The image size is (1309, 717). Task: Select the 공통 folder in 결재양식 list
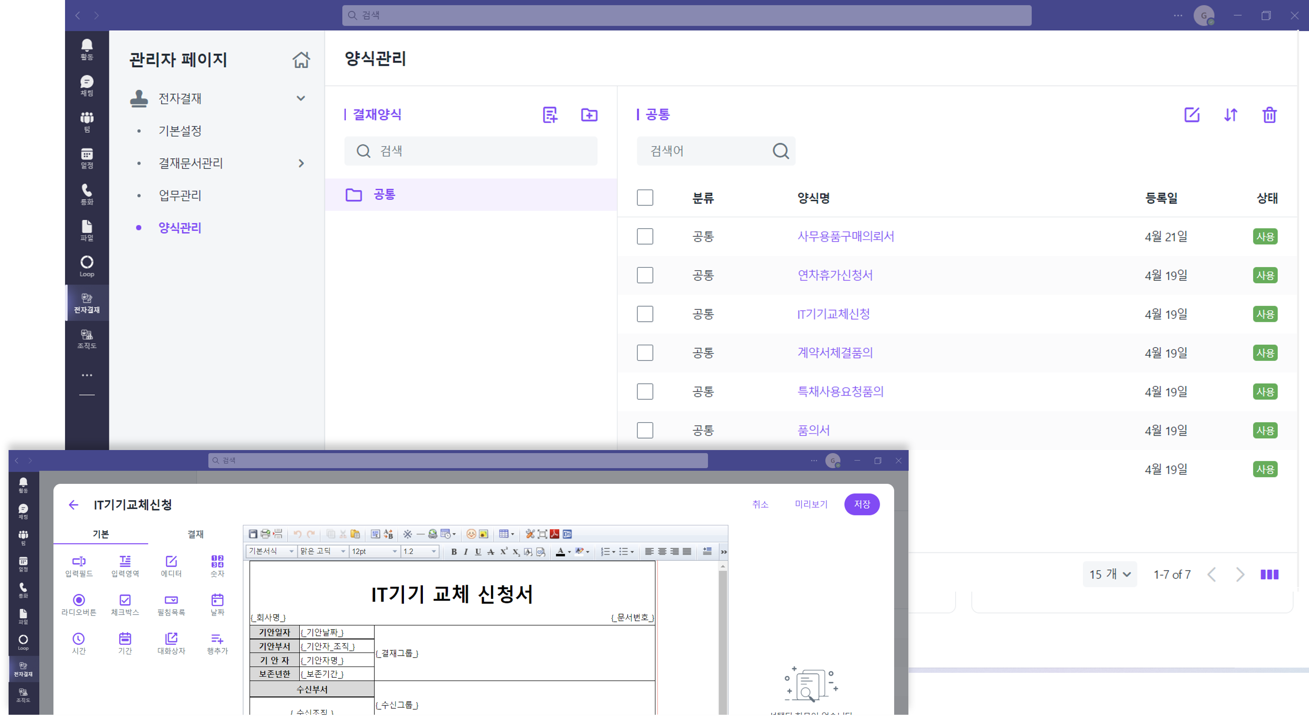(470, 194)
